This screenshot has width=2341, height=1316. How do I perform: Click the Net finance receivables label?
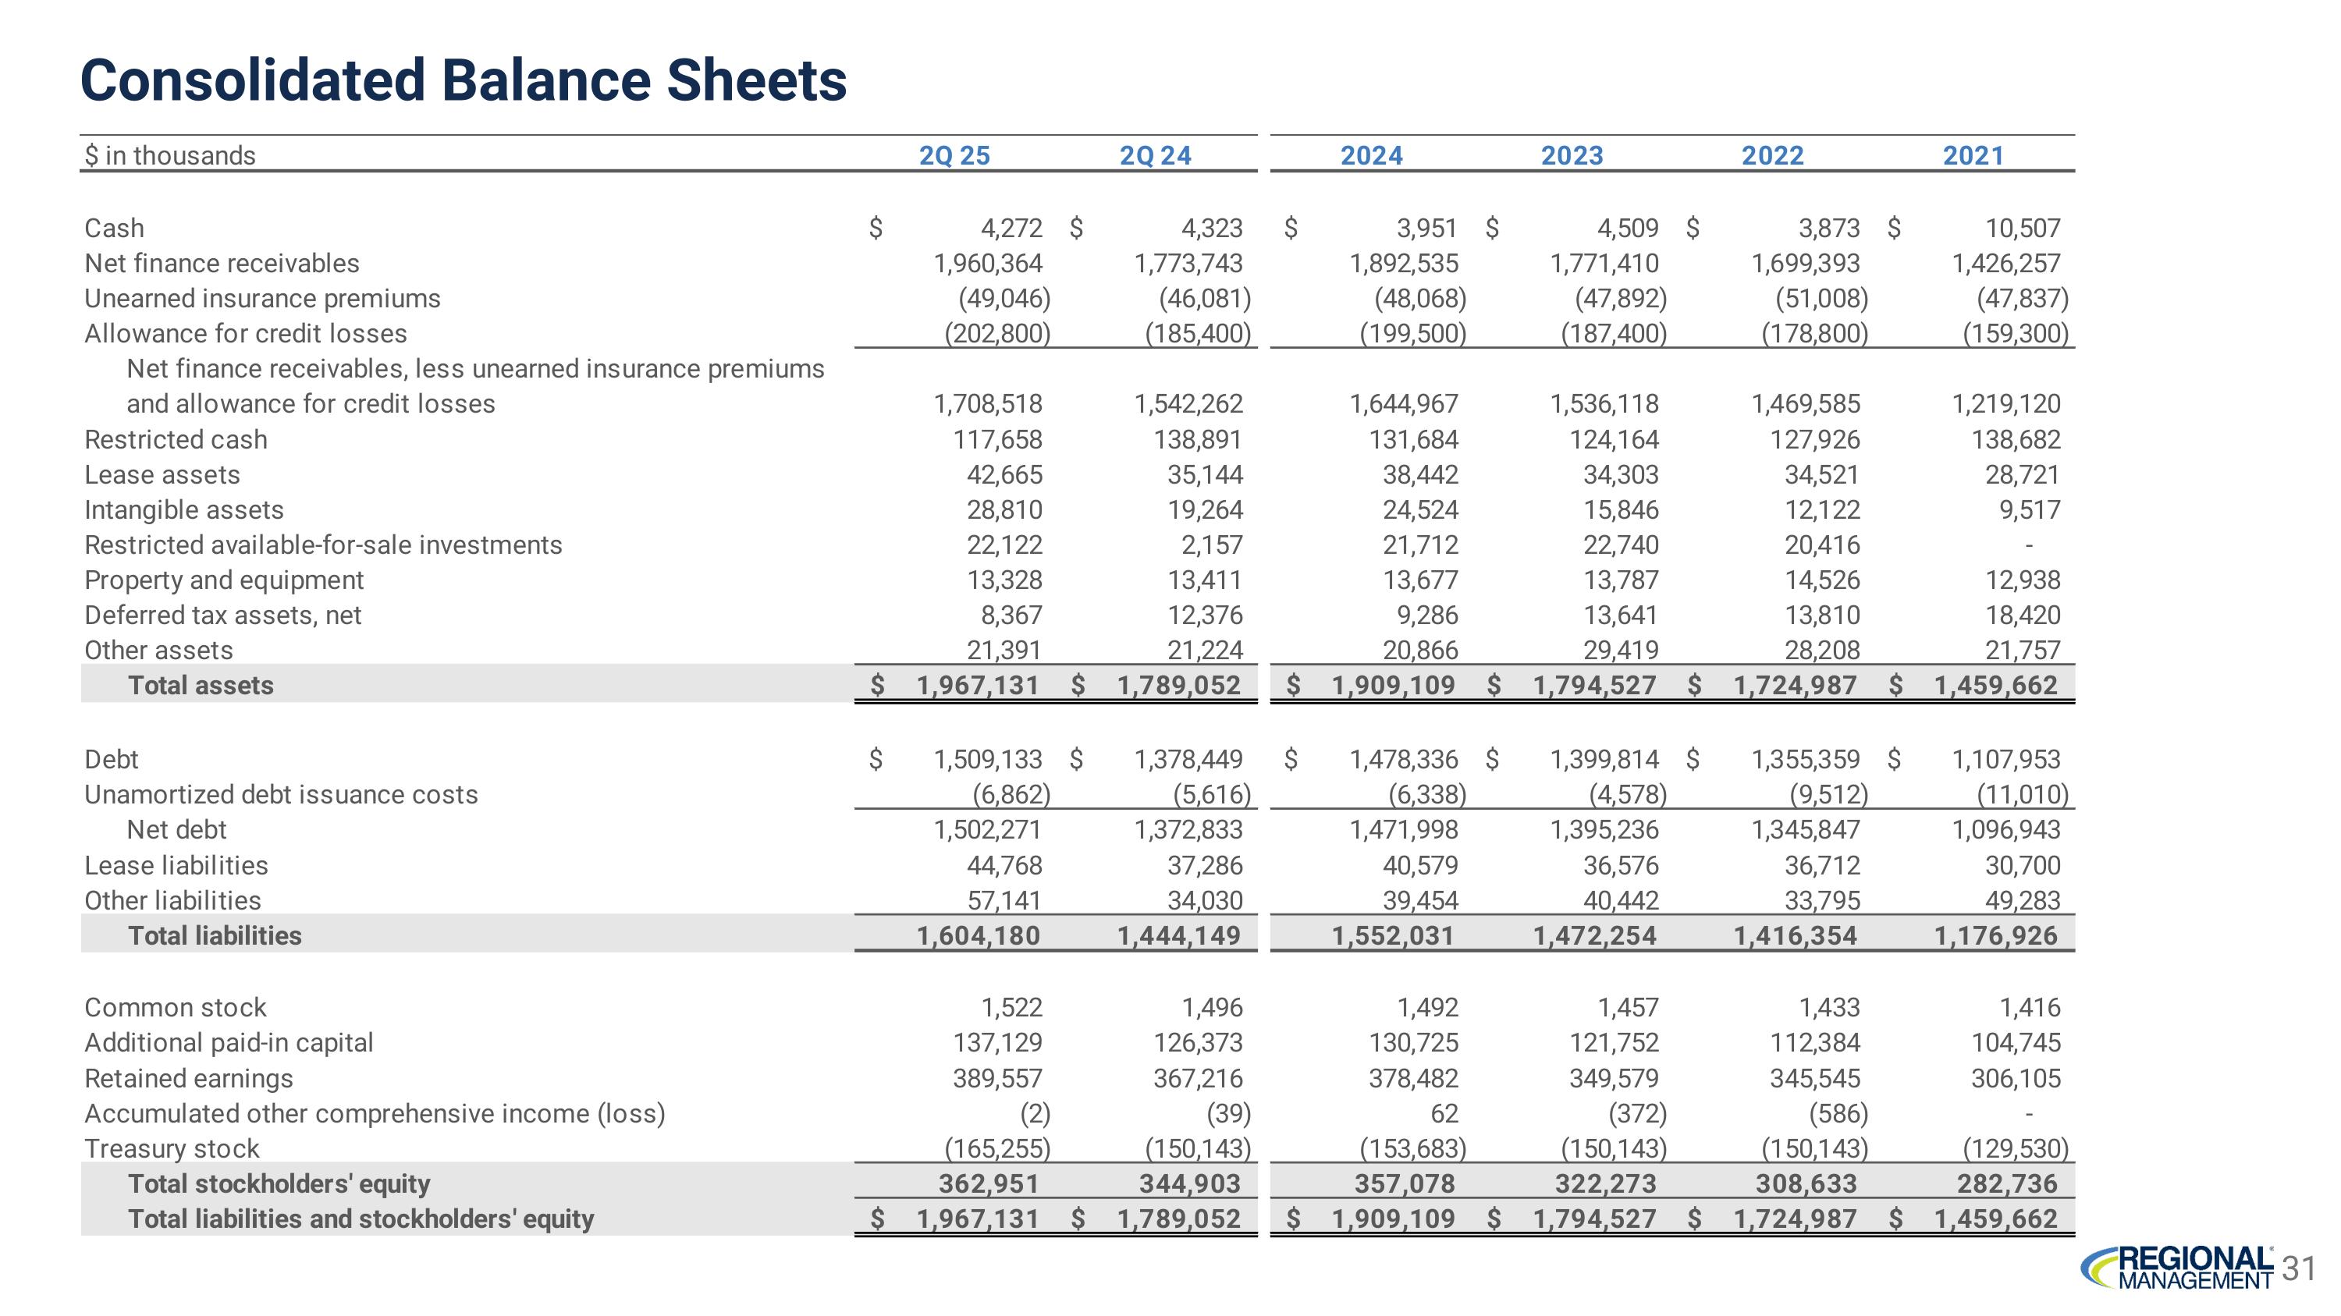pos(222,264)
